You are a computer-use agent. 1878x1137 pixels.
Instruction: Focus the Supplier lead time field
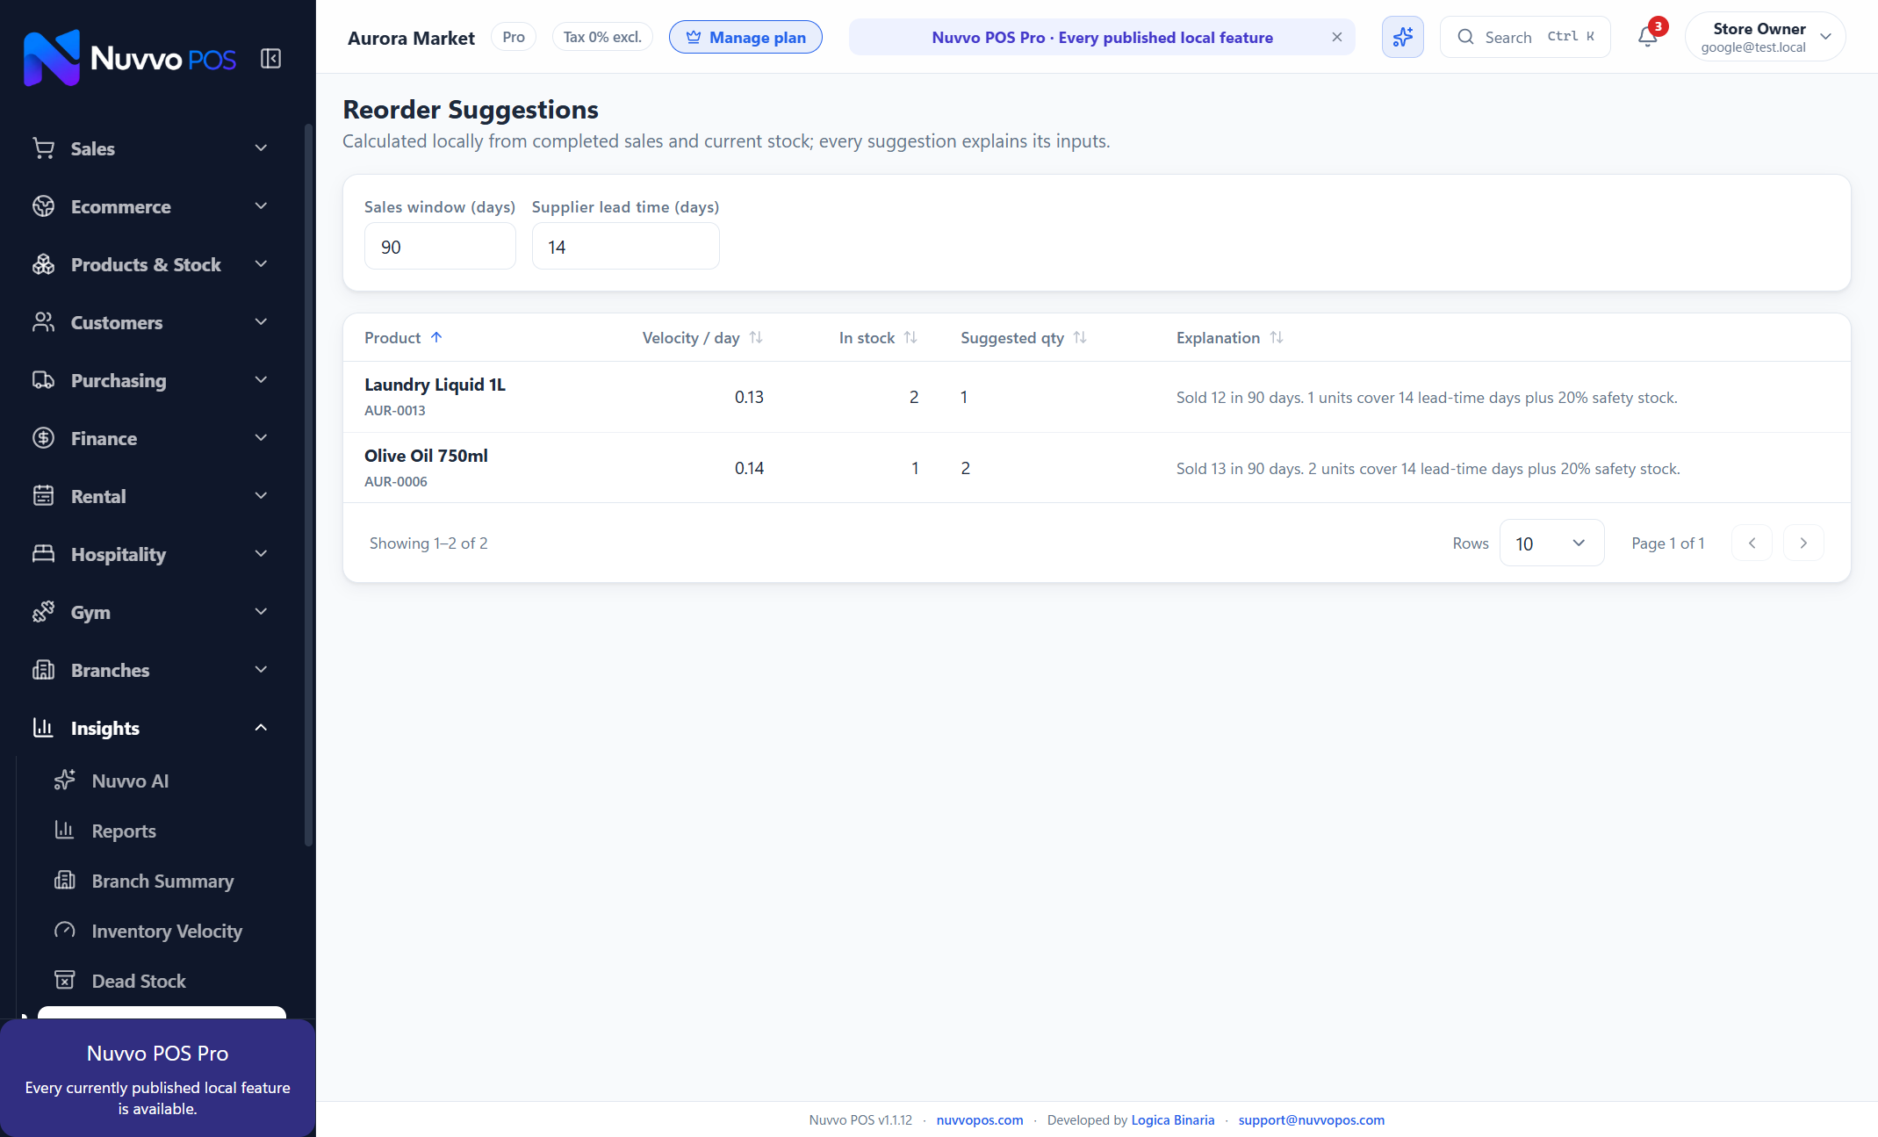(x=625, y=246)
